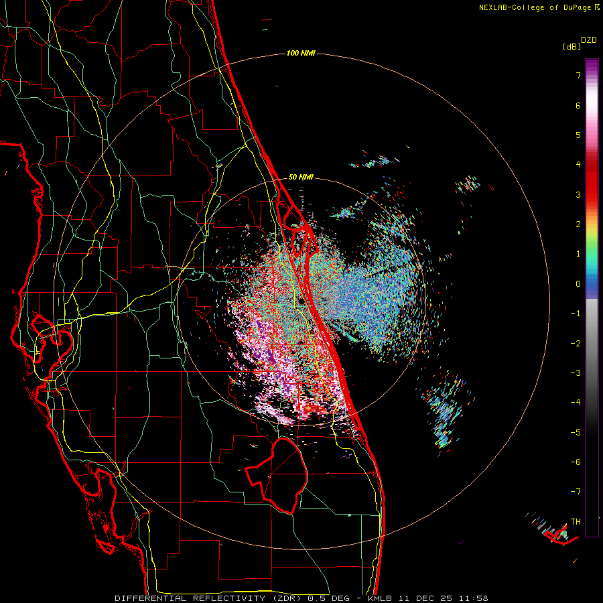Click the 2 dB scale value

[x=578, y=224]
